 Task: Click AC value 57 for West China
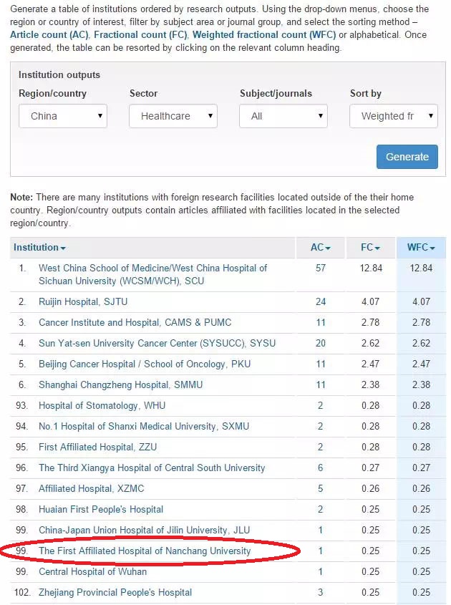click(x=321, y=268)
